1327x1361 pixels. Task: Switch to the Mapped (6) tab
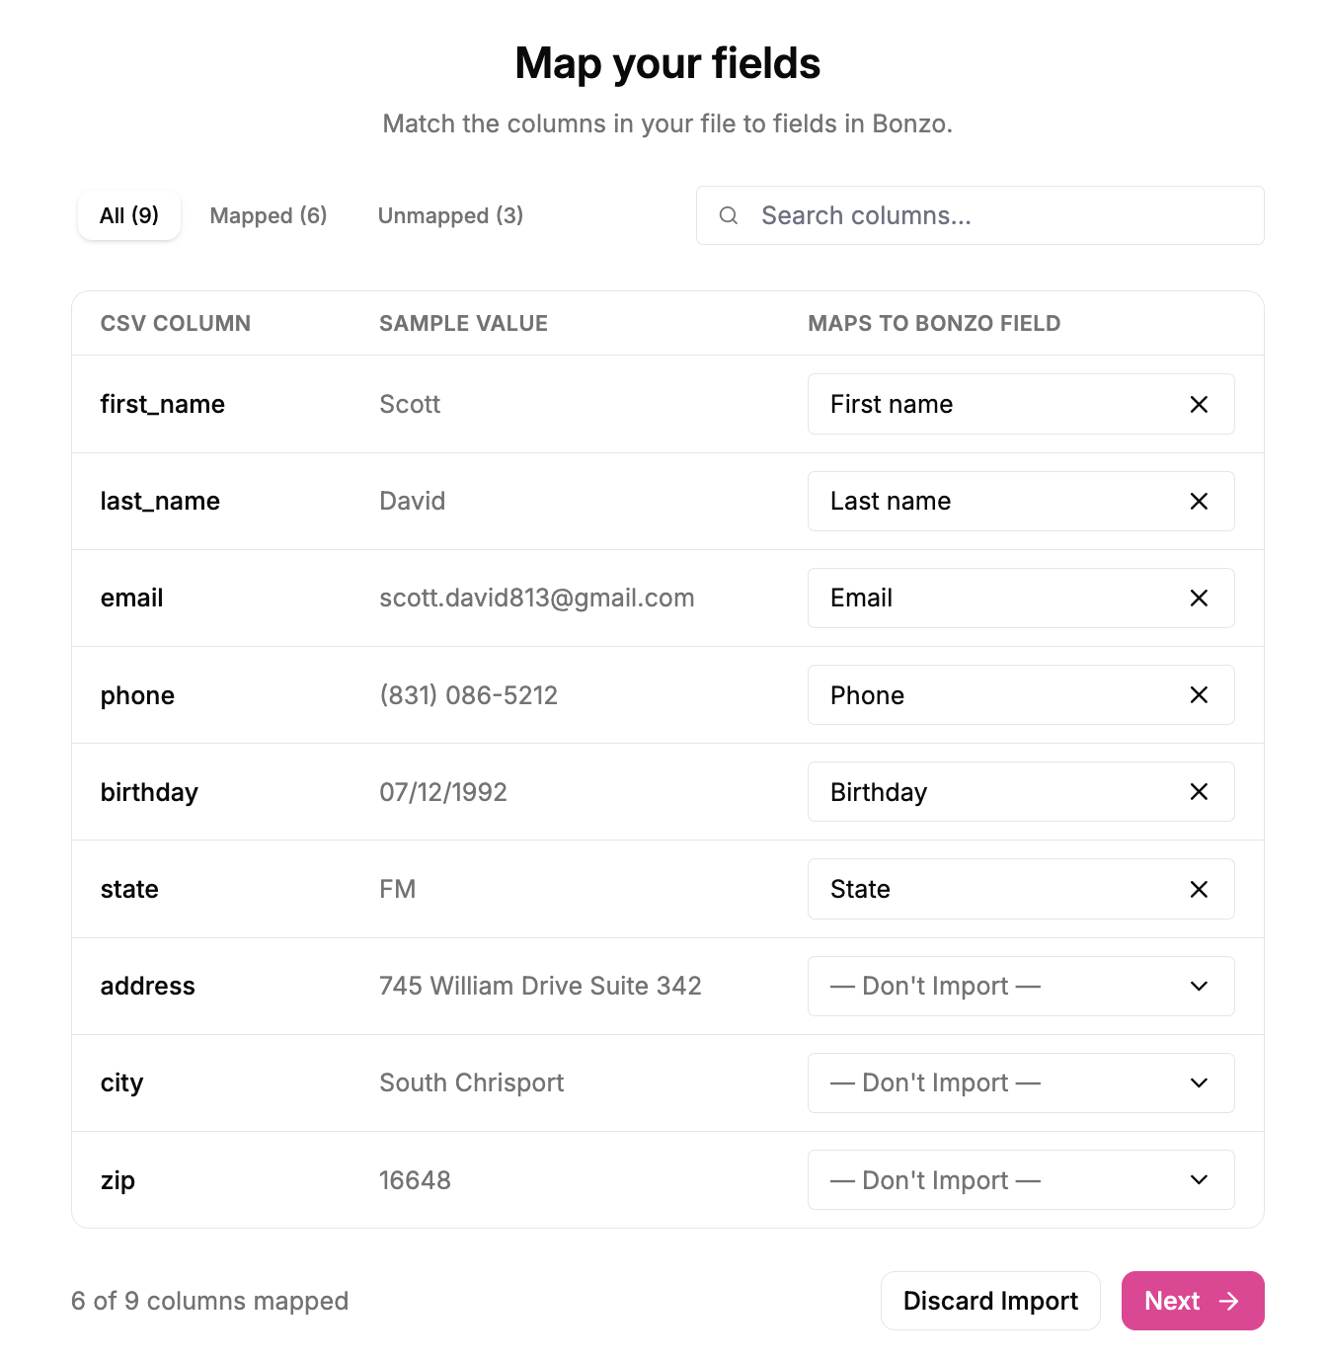(269, 215)
